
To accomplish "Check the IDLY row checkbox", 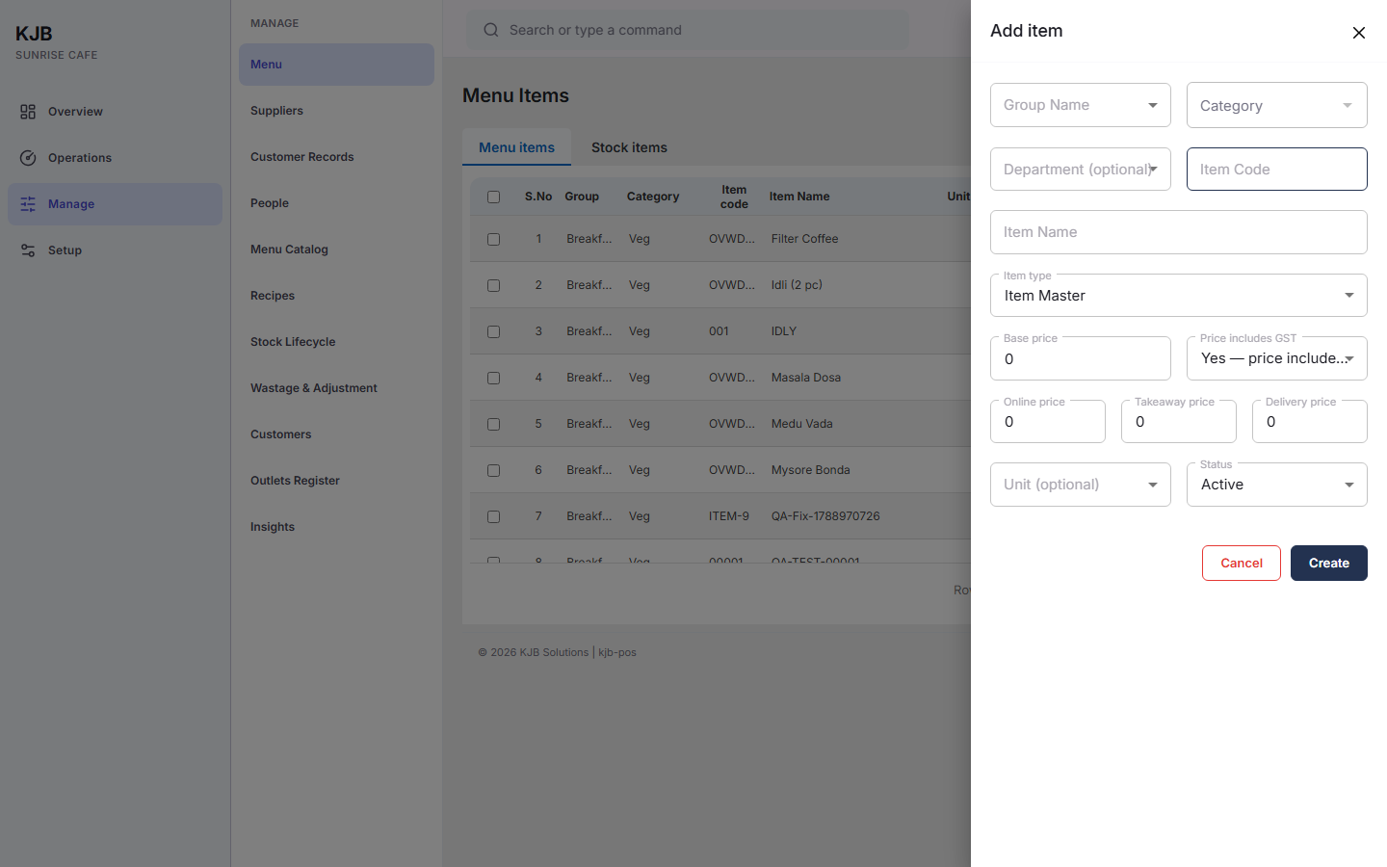I will click(493, 331).
